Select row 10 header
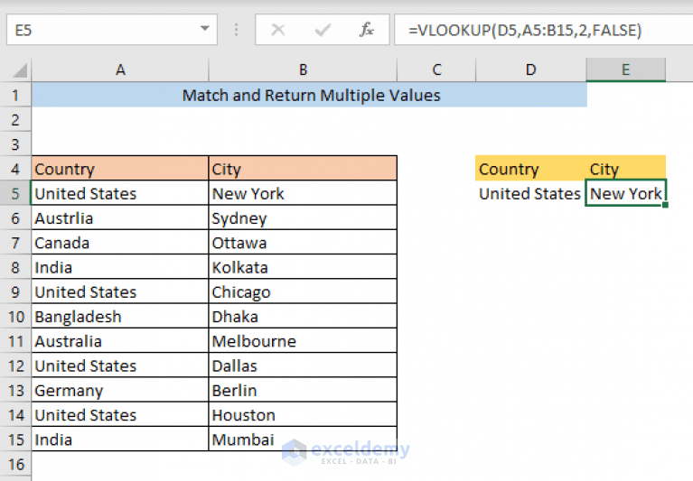The width and height of the screenshot is (693, 481). [x=15, y=317]
